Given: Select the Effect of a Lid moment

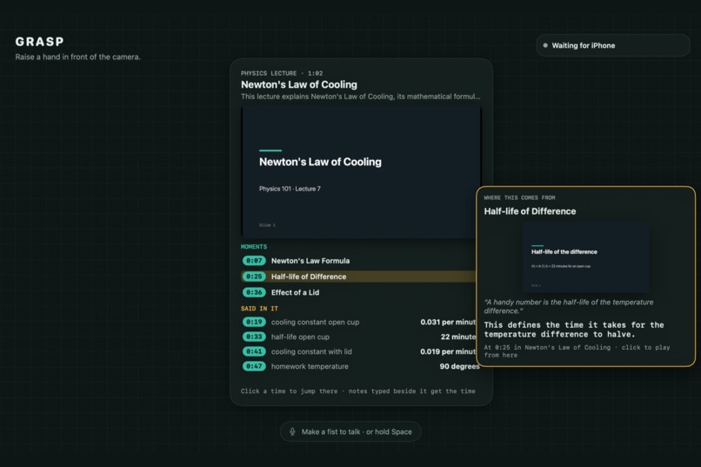Looking at the screenshot, I should pyautogui.click(x=295, y=292).
